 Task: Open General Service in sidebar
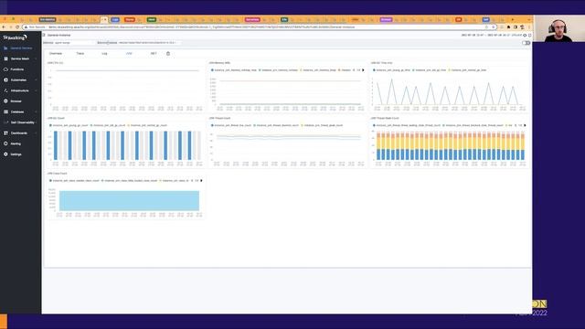(20, 48)
